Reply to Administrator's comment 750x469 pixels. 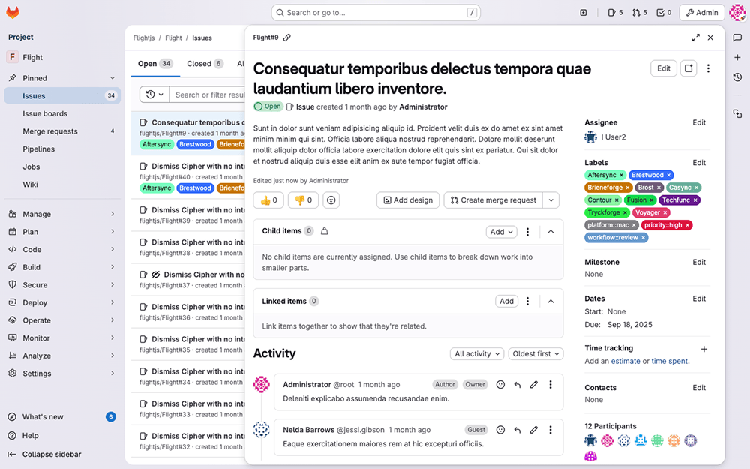(517, 385)
